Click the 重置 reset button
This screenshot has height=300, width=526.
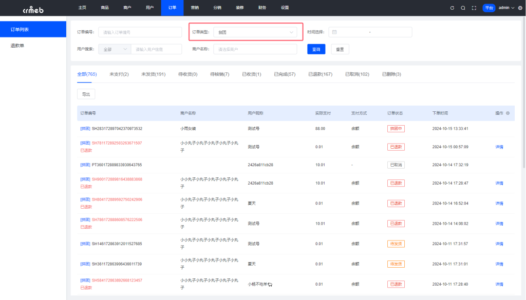coord(340,49)
